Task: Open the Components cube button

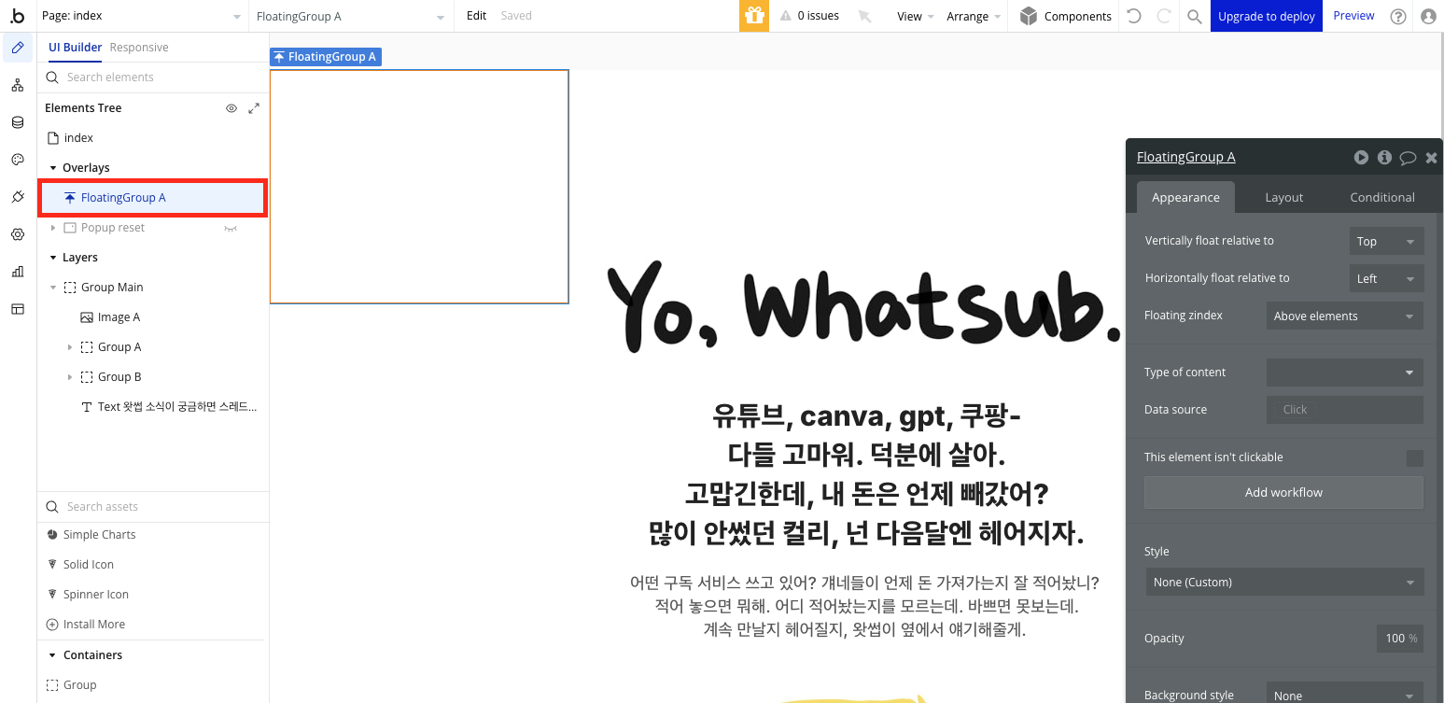Action: pos(1066,16)
